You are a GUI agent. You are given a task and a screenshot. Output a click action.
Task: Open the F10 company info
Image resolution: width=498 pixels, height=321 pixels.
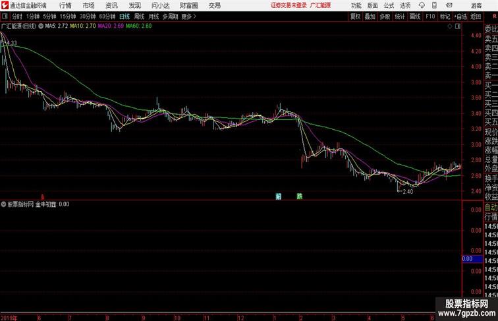tap(430, 16)
